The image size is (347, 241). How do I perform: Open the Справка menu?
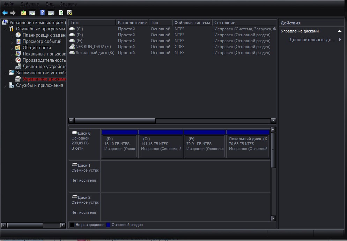pos(68,4)
